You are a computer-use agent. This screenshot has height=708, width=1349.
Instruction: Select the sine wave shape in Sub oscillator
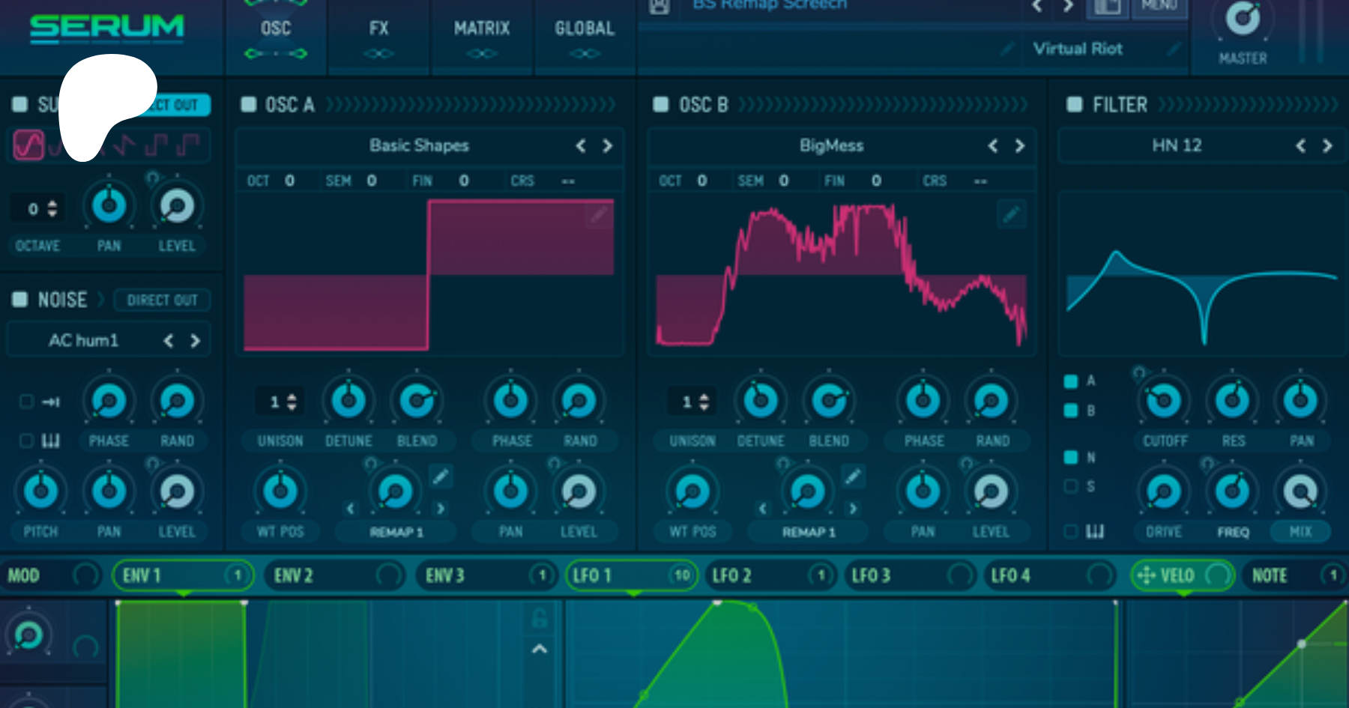pyautogui.click(x=28, y=145)
